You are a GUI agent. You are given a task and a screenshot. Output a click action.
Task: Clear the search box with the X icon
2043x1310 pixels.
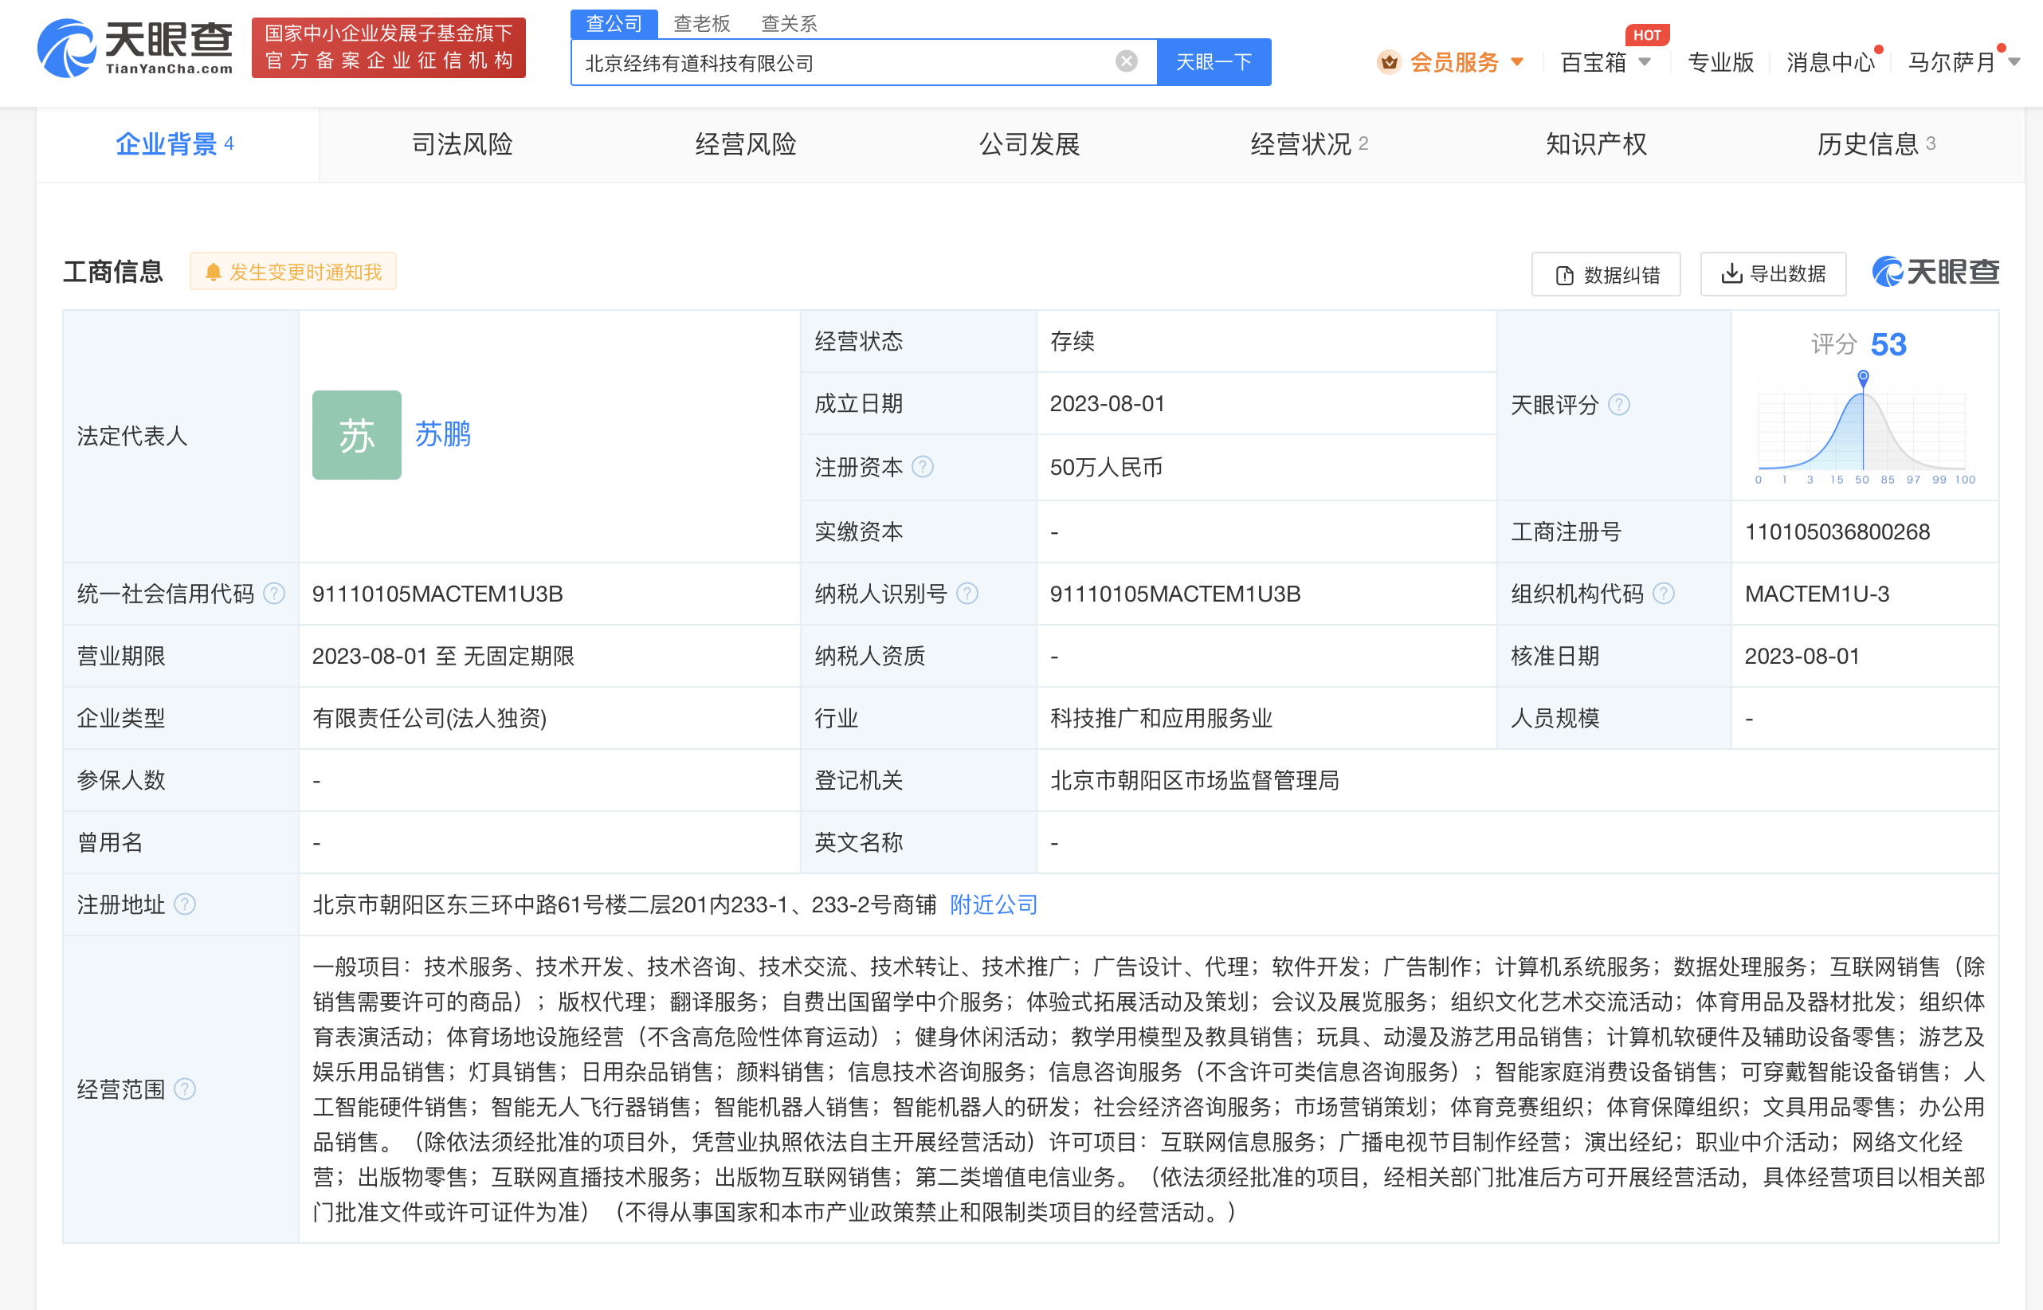click(x=1125, y=60)
